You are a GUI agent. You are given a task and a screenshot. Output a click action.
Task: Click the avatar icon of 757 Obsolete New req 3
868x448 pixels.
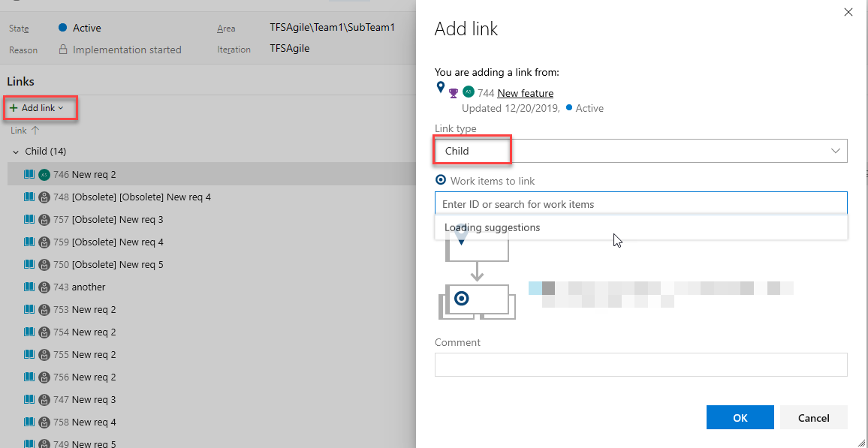point(44,219)
